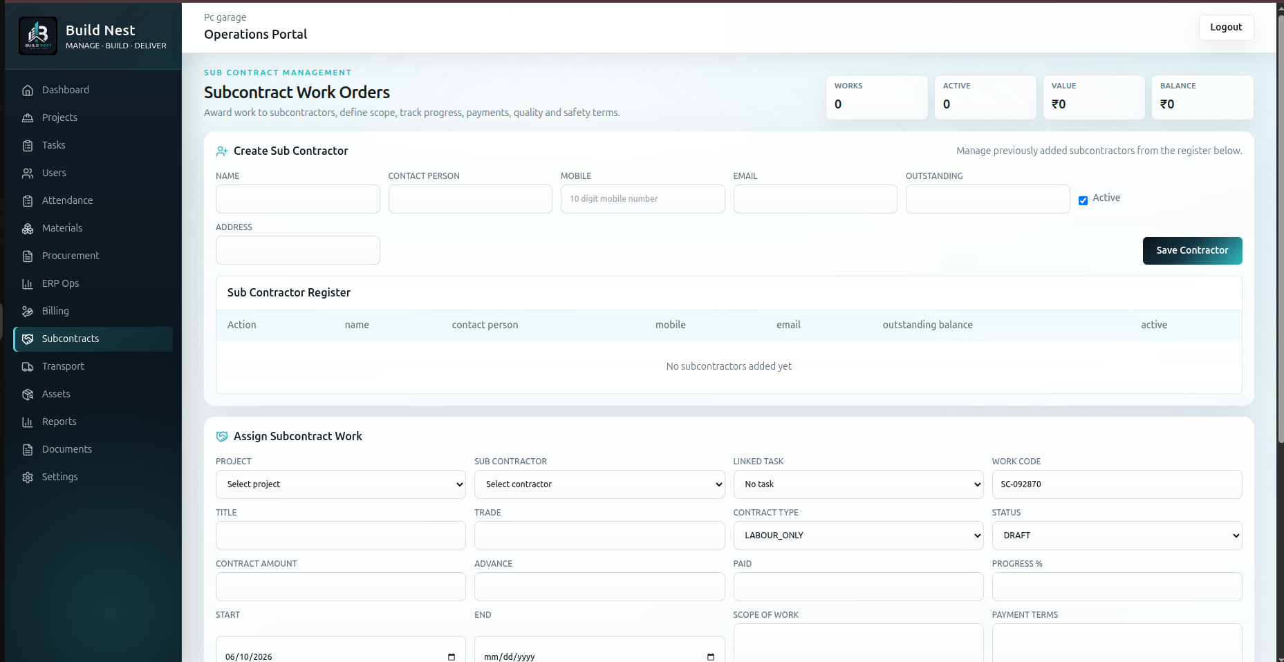Click the Projects hard-hat icon in sidebar
The image size is (1284, 662).
coord(28,117)
